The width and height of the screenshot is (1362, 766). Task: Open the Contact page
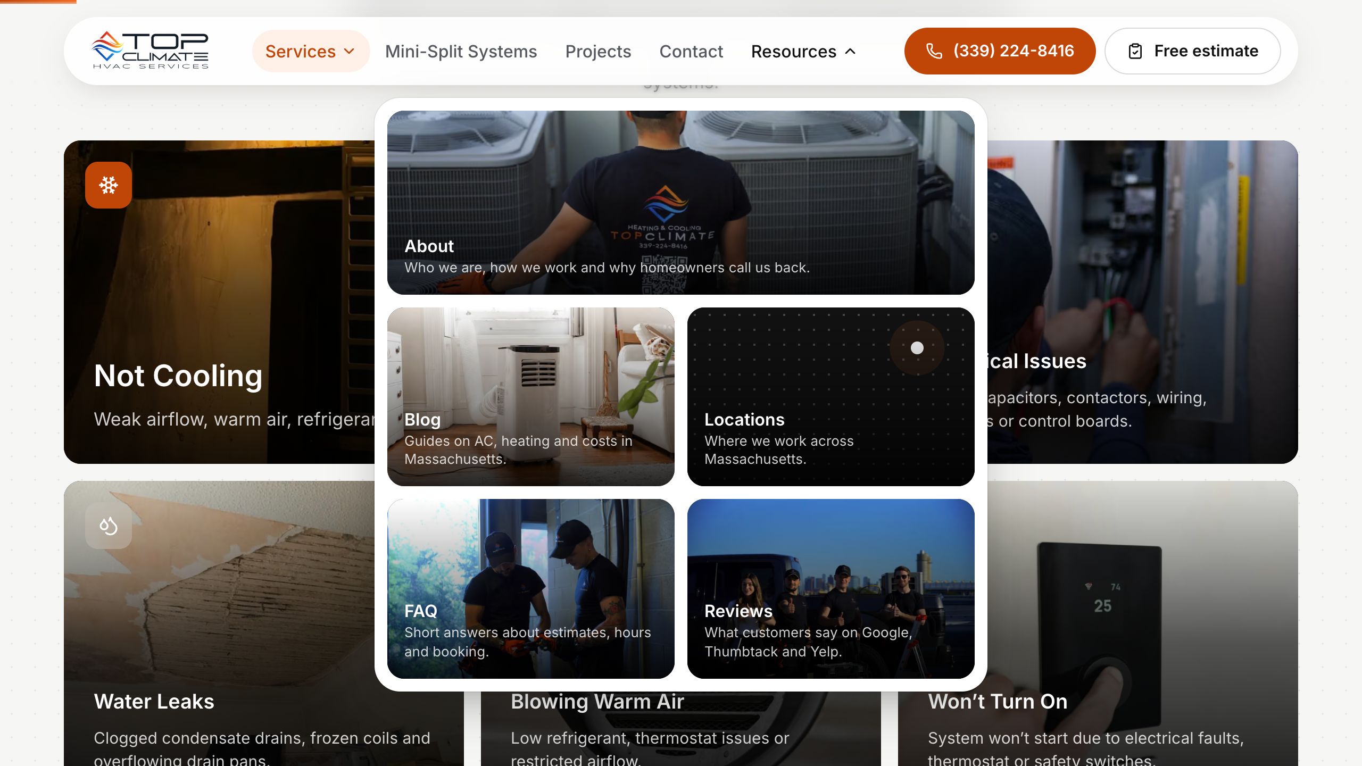coord(691,51)
